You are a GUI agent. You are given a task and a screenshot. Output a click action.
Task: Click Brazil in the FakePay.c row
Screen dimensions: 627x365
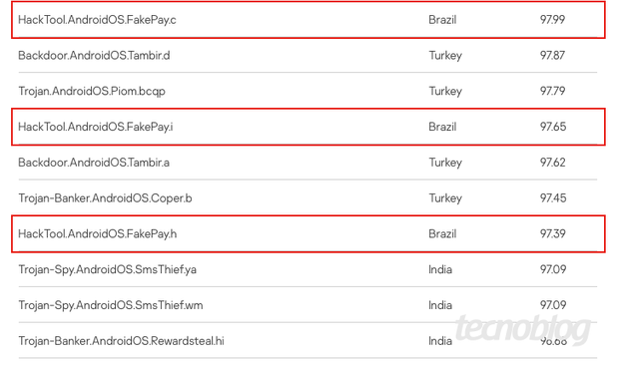tap(442, 20)
